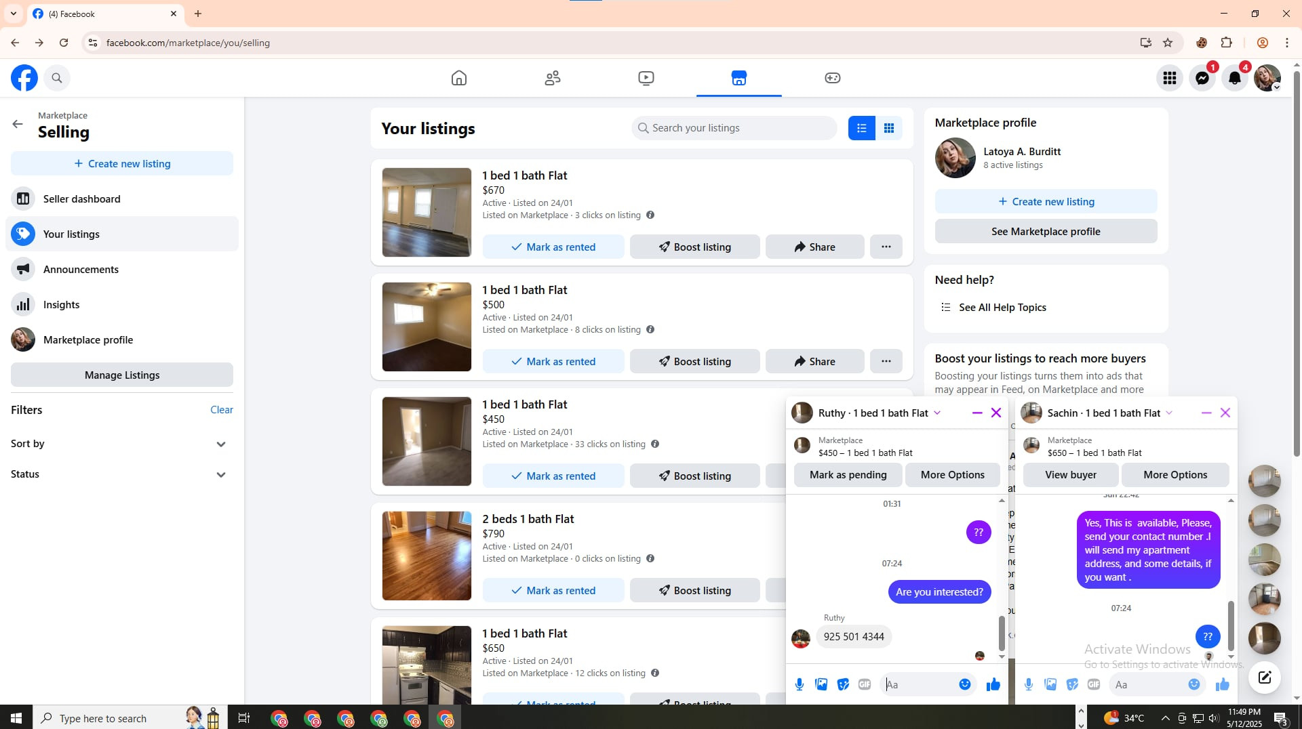The image size is (1302, 729).
Task: Open more options for the $670 flat
Action: tap(886, 247)
